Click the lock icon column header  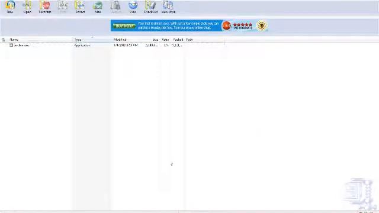[4, 40]
